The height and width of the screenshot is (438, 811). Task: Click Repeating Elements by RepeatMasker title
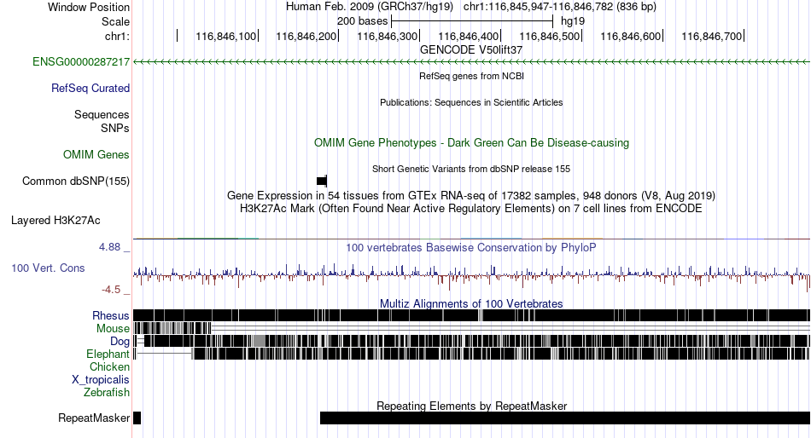tap(471, 406)
